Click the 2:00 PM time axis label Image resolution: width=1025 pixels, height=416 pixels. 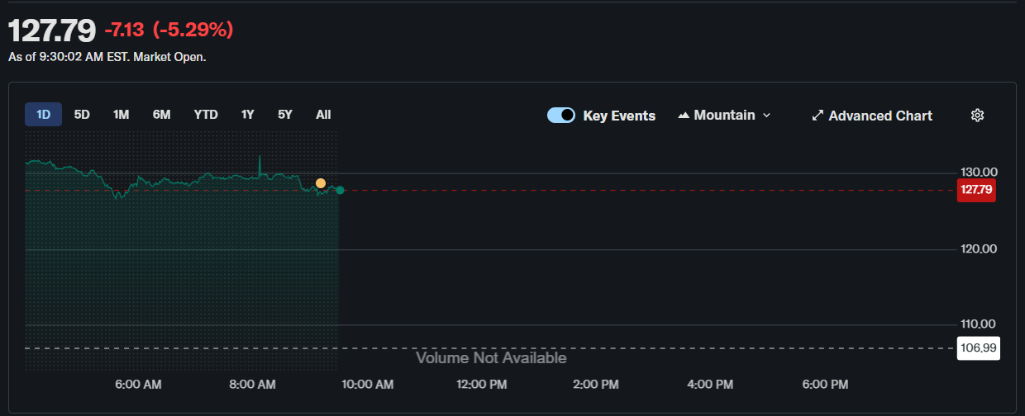[596, 385]
